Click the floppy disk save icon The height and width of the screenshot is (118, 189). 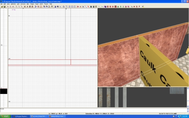(x=5, y=7)
